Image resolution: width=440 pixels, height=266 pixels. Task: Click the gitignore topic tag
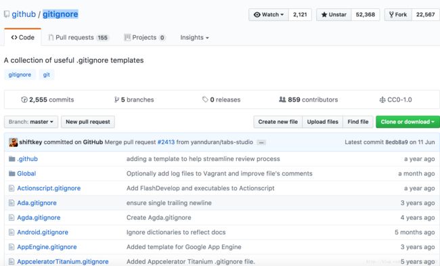(x=20, y=74)
